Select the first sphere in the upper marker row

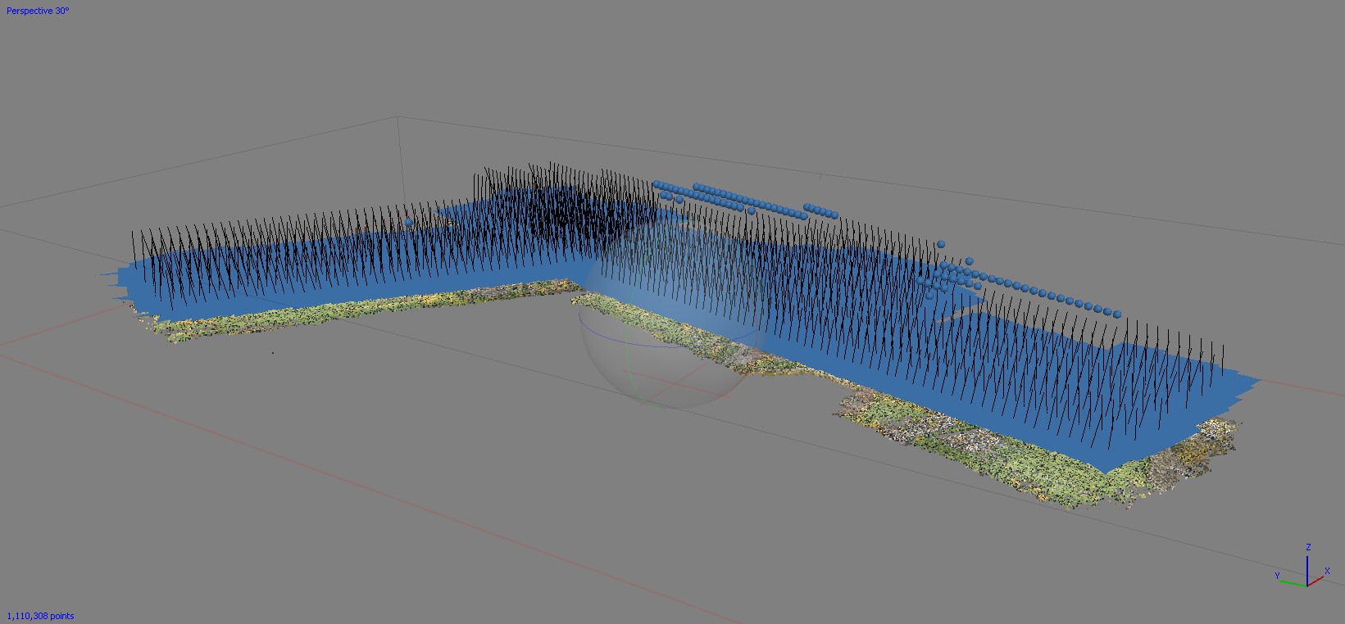point(657,185)
